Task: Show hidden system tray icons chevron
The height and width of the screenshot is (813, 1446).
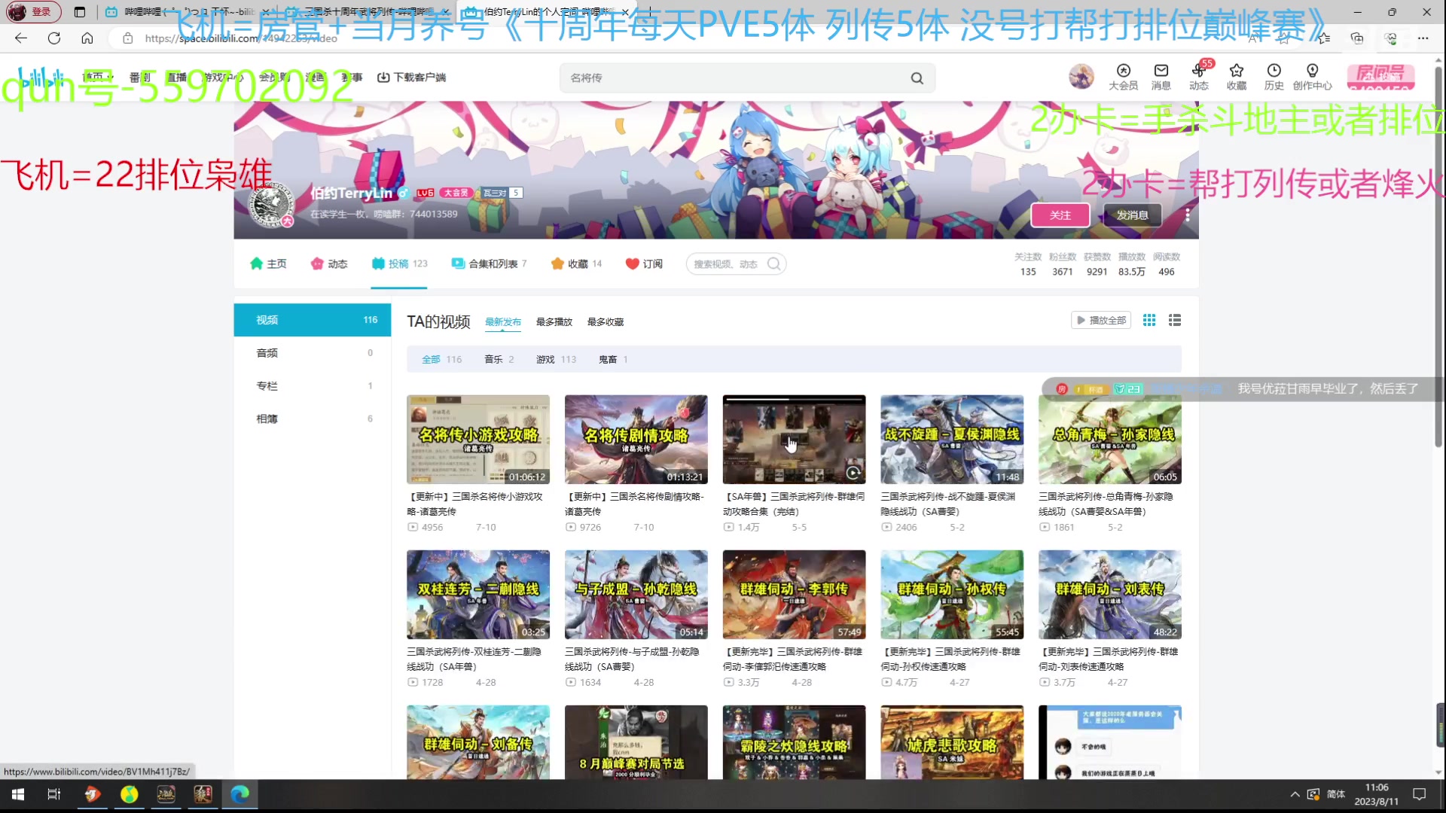Action: [1294, 794]
